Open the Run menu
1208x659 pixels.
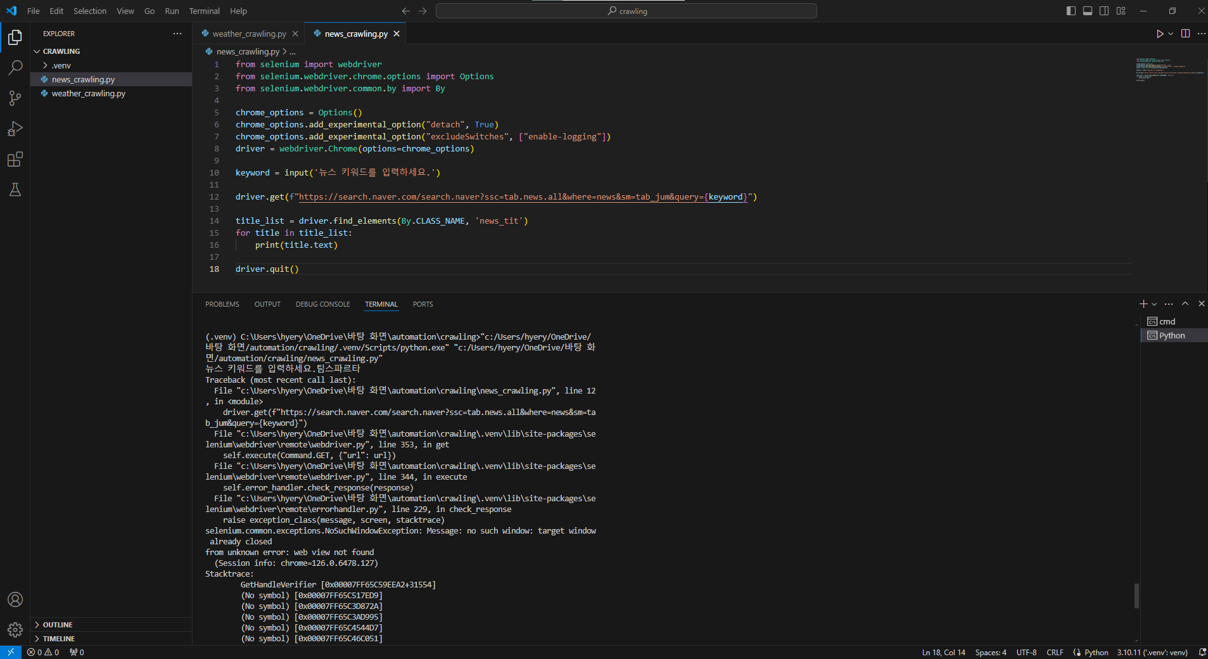point(172,11)
